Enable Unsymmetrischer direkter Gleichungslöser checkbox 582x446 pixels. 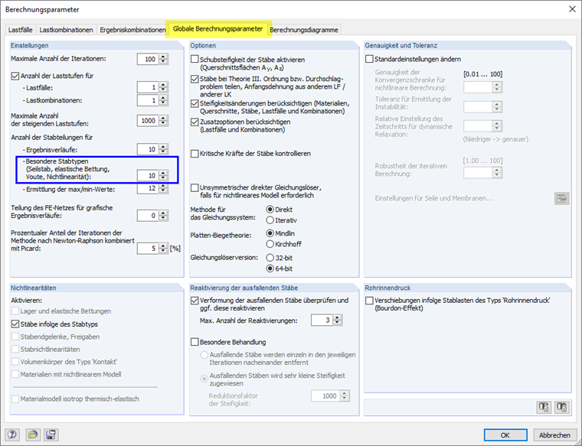coord(195,187)
